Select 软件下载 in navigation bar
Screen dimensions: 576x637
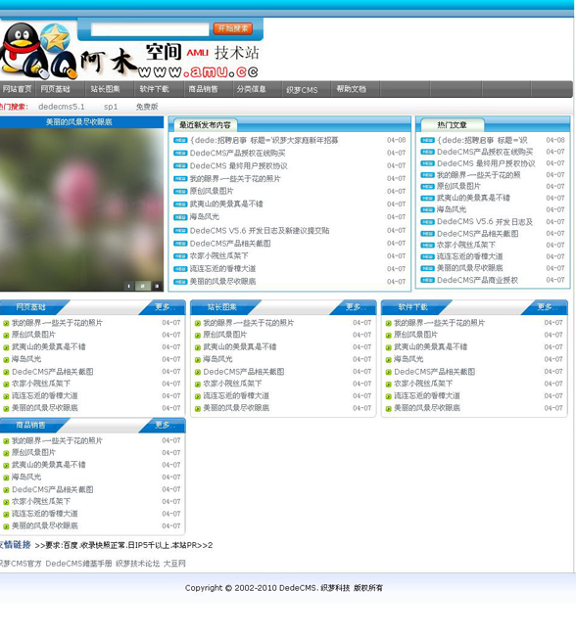(x=154, y=89)
